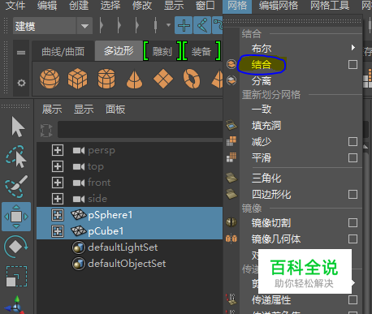
Task: Activate the Select tool arrow
Action: coord(18,127)
